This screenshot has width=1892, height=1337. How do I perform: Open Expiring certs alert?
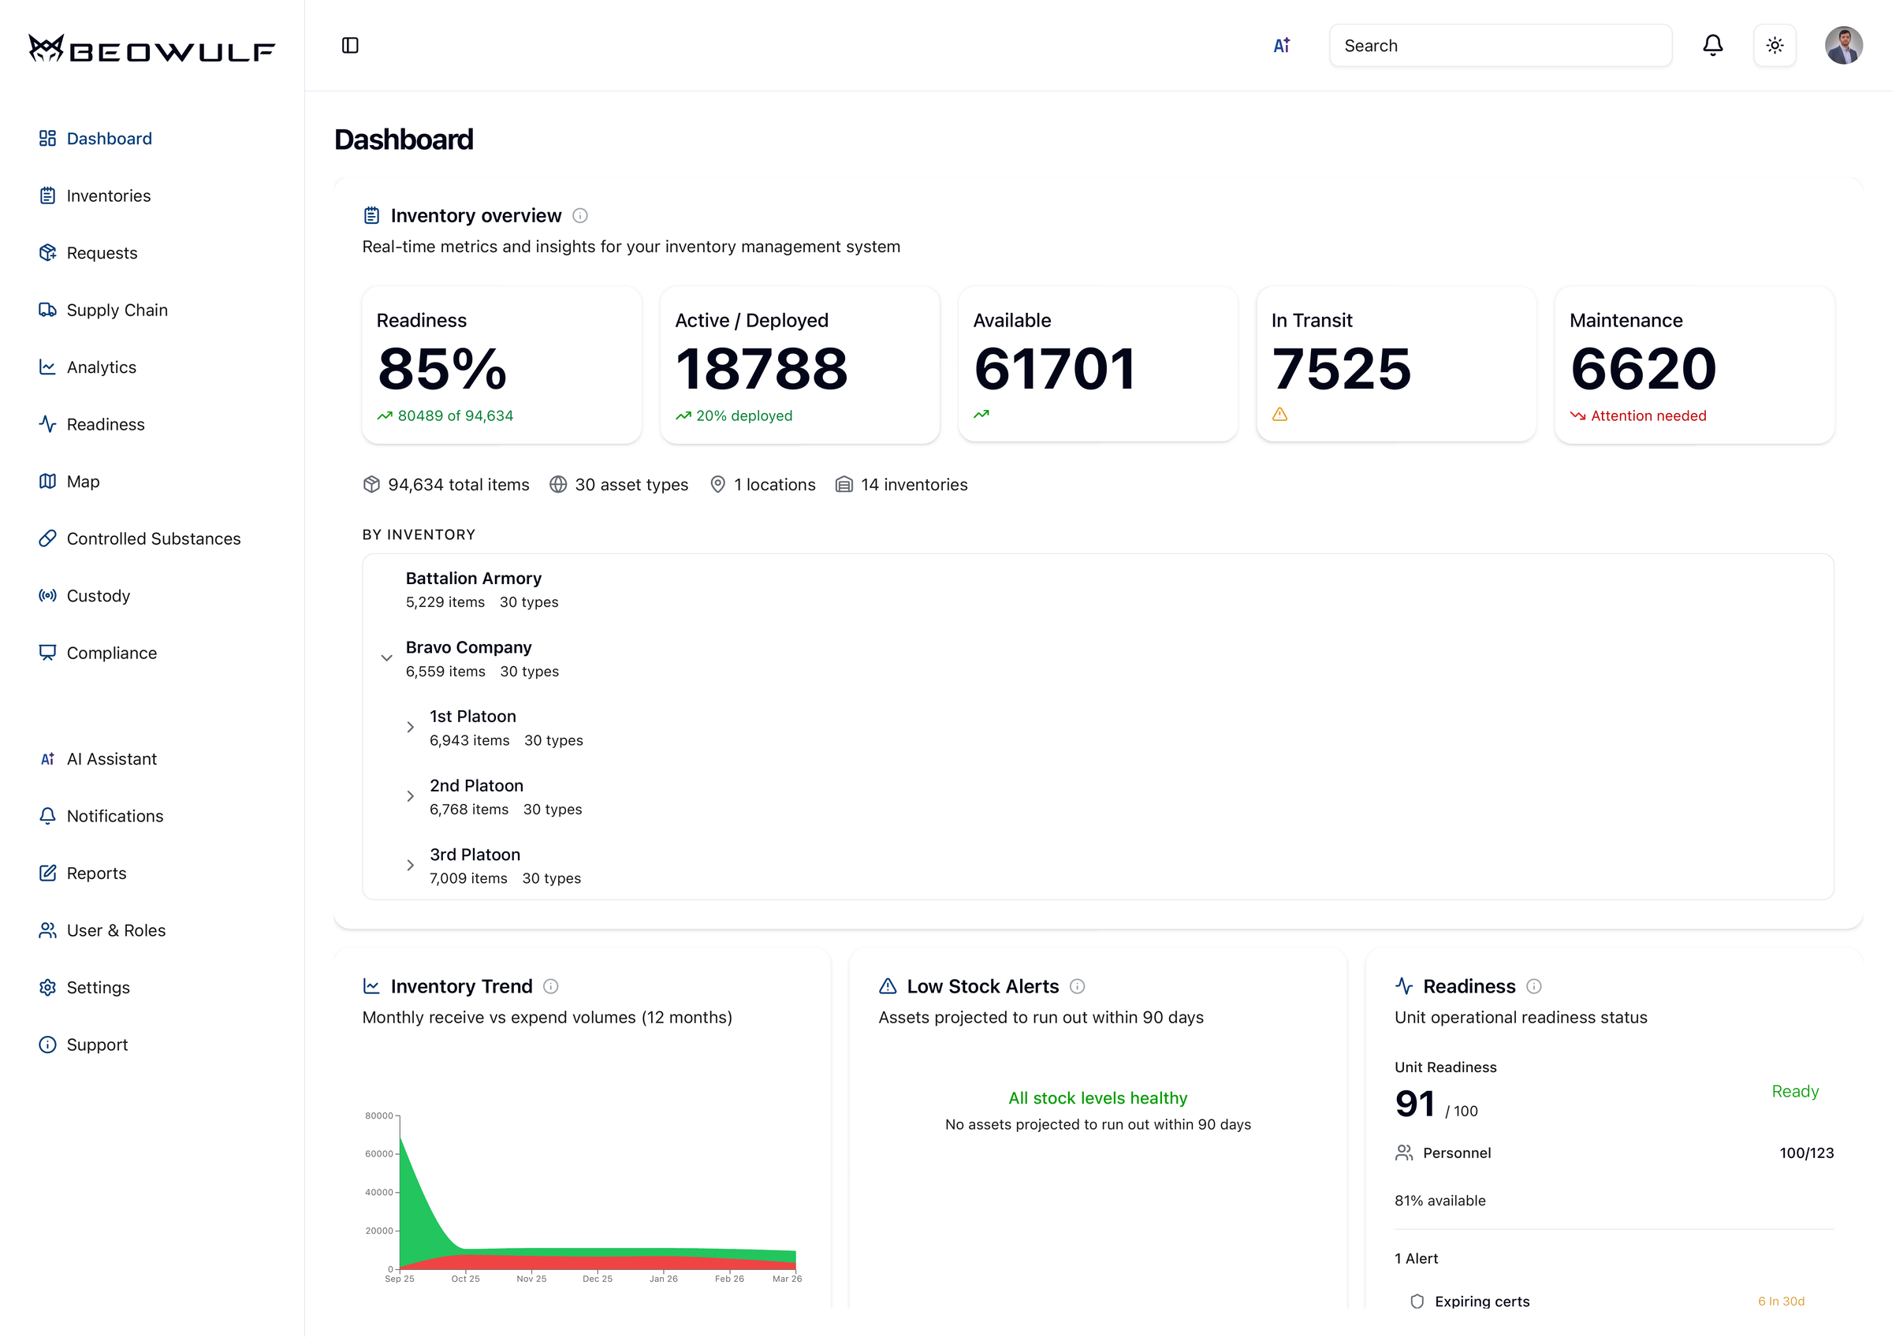pos(1480,1301)
